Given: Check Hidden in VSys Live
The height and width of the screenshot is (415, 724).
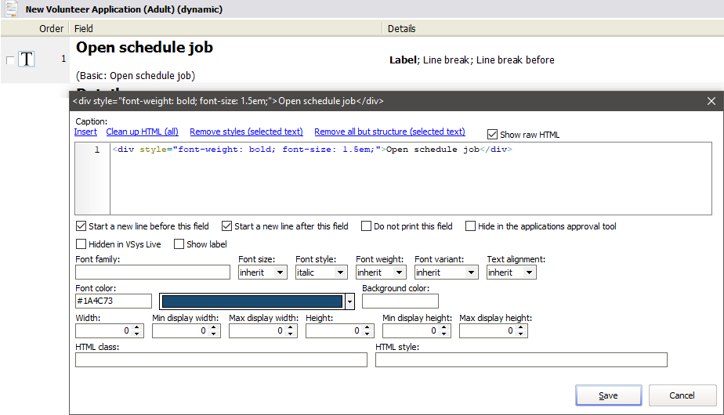Looking at the screenshot, I should click(x=81, y=244).
